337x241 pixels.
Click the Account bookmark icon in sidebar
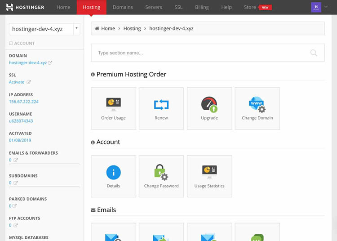point(11,43)
